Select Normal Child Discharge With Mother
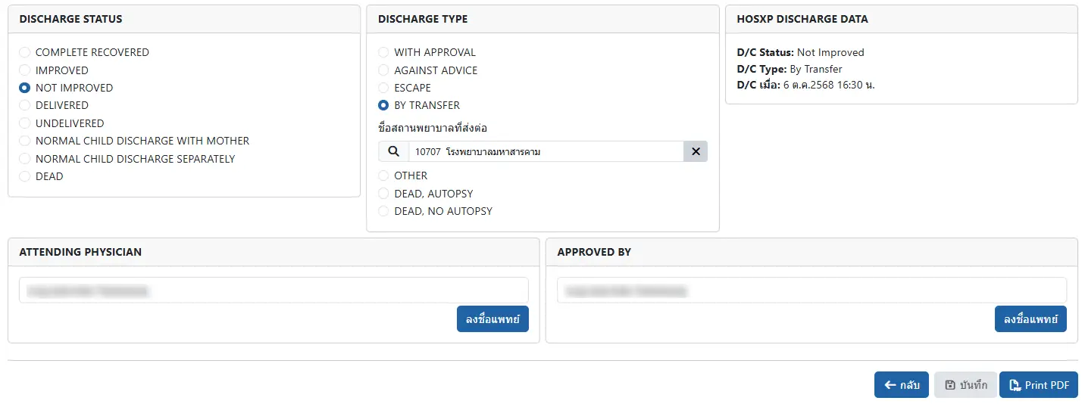 (x=25, y=141)
